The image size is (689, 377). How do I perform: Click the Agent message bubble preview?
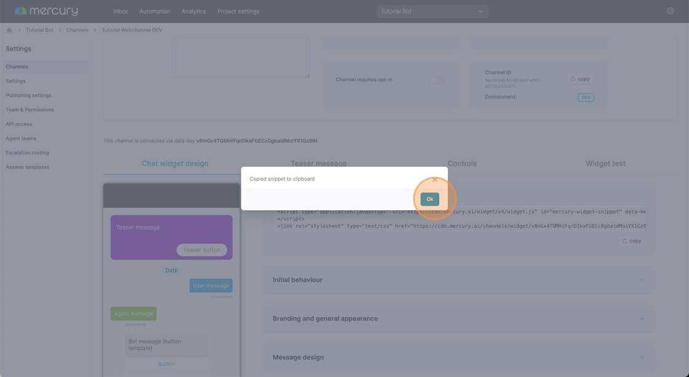click(x=133, y=314)
